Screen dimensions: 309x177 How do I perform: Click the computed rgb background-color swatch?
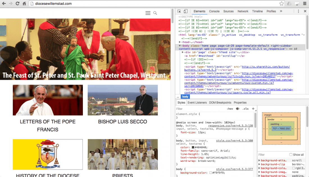pos(294,168)
